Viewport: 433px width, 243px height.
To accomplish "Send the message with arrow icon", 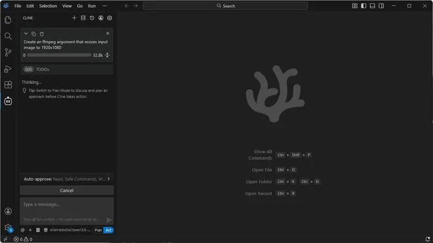I will pyautogui.click(x=109, y=219).
